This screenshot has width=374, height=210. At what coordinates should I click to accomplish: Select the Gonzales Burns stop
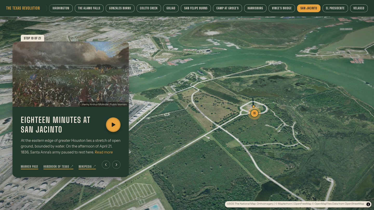pyautogui.click(x=120, y=8)
